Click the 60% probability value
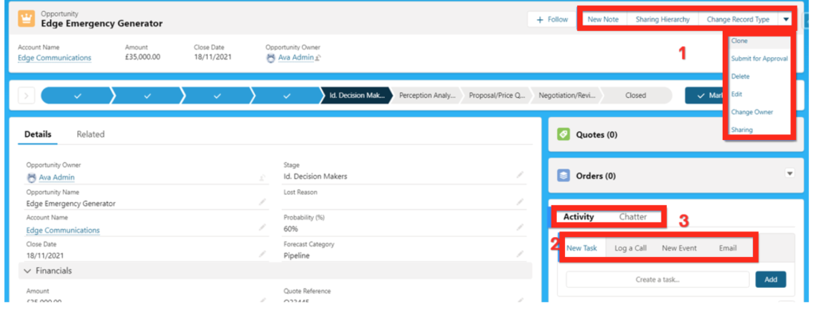 tap(291, 228)
